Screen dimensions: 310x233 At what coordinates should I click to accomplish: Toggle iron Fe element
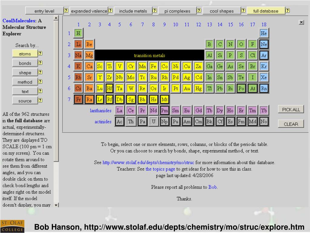tap(153, 66)
